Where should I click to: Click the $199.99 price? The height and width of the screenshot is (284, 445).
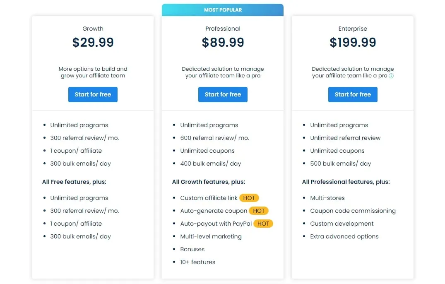[353, 43]
